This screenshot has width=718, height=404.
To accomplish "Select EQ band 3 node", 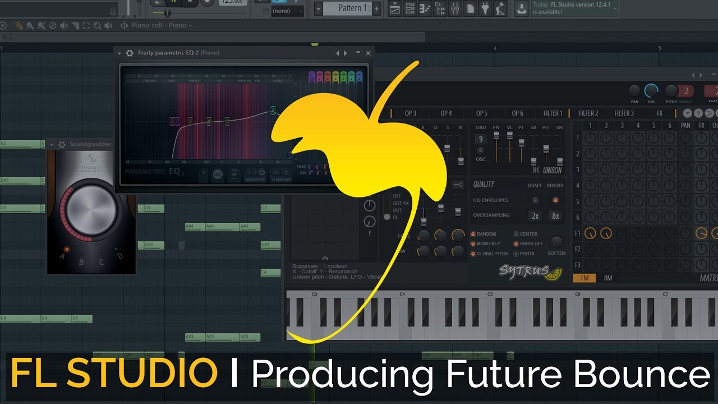I will click(190, 121).
